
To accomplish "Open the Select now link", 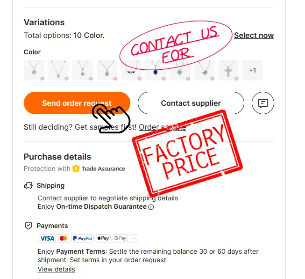I will coord(254,36).
